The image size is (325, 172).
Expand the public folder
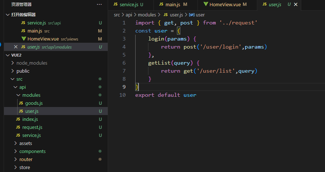tap(13, 71)
